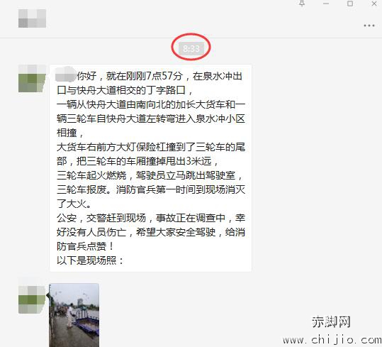This screenshot has height=347, width=382.
Task: Click the line mentioning 快舟大道相交的丁字路口
Action: [125, 90]
